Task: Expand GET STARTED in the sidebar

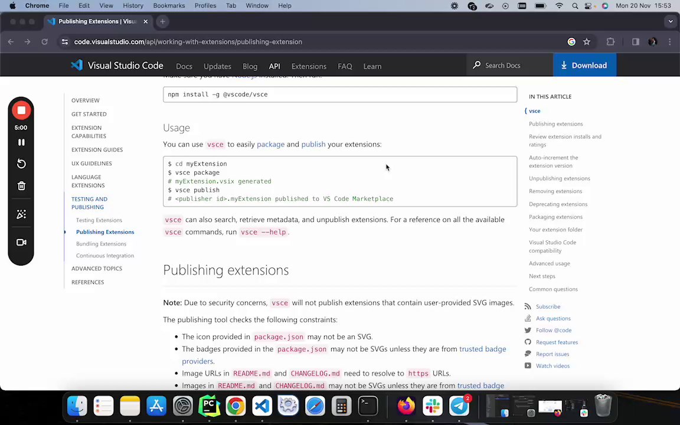Action: [89, 114]
